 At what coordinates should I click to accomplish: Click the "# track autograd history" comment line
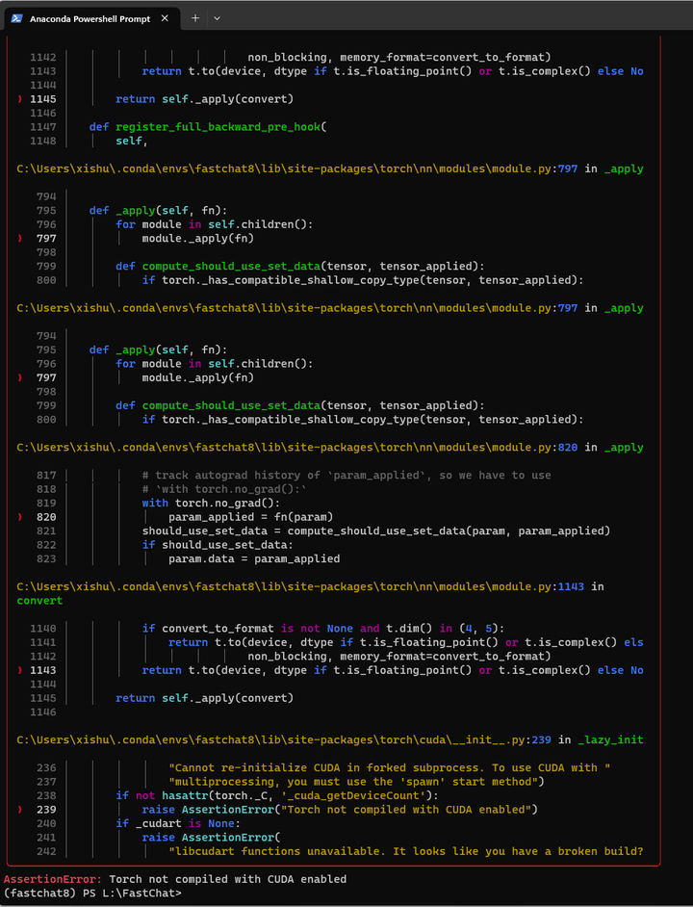(346, 476)
